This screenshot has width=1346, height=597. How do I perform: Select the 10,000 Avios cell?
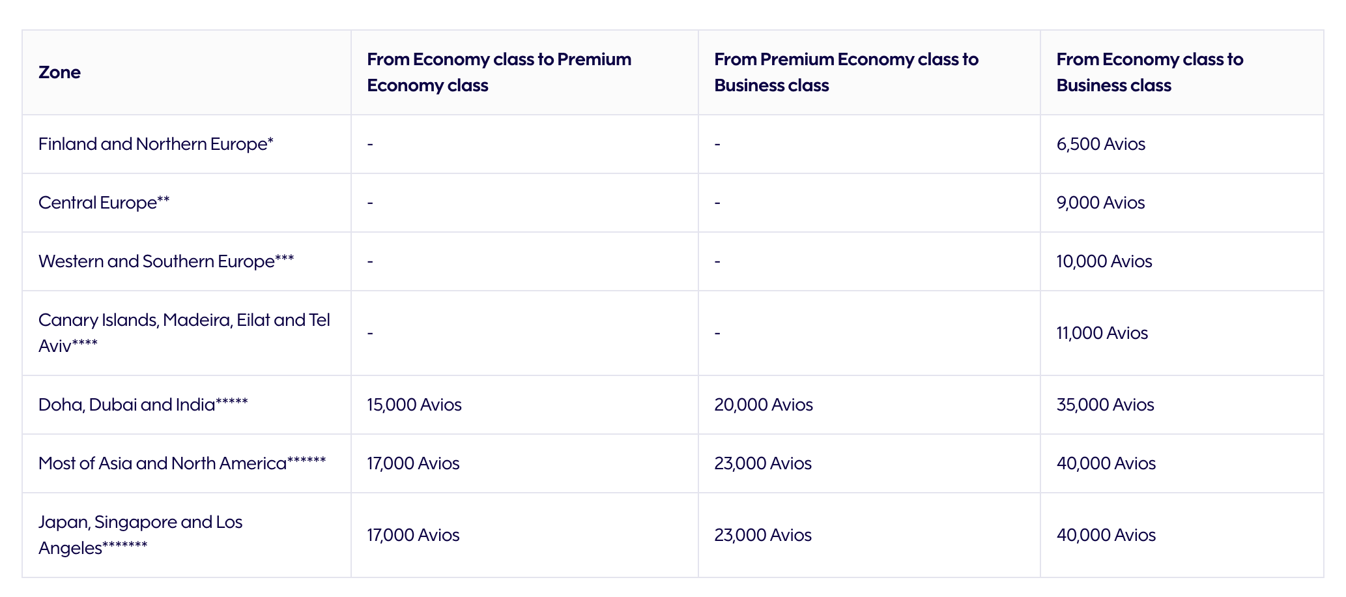click(1104, 261)
